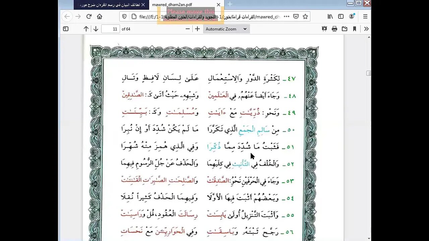
Task: Go back to the previous page in browser
Action: [x=67, y=16]
